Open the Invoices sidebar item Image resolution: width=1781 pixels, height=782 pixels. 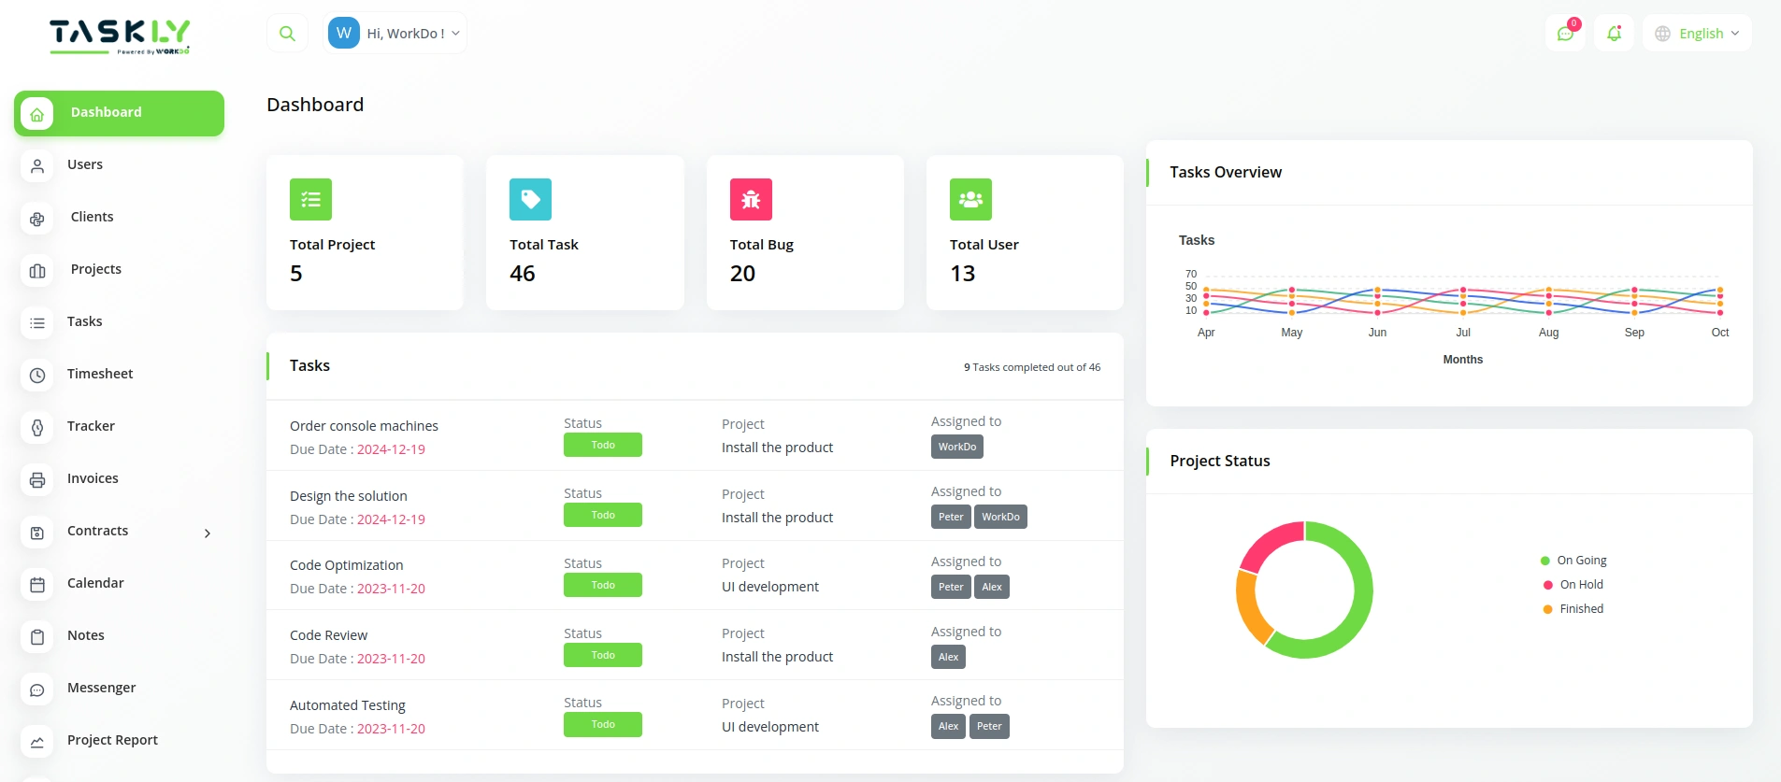(x=93, y=478)
